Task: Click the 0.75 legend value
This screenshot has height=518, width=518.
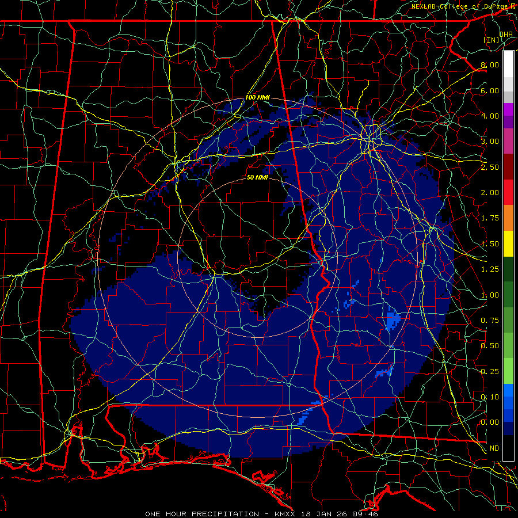Action: click(x=490, y=321)
